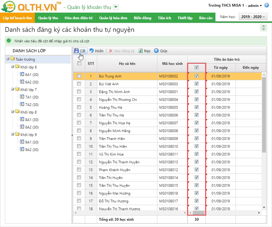Click the Toàn trường folder icon
272x227 pixels.
pos(12,58)
